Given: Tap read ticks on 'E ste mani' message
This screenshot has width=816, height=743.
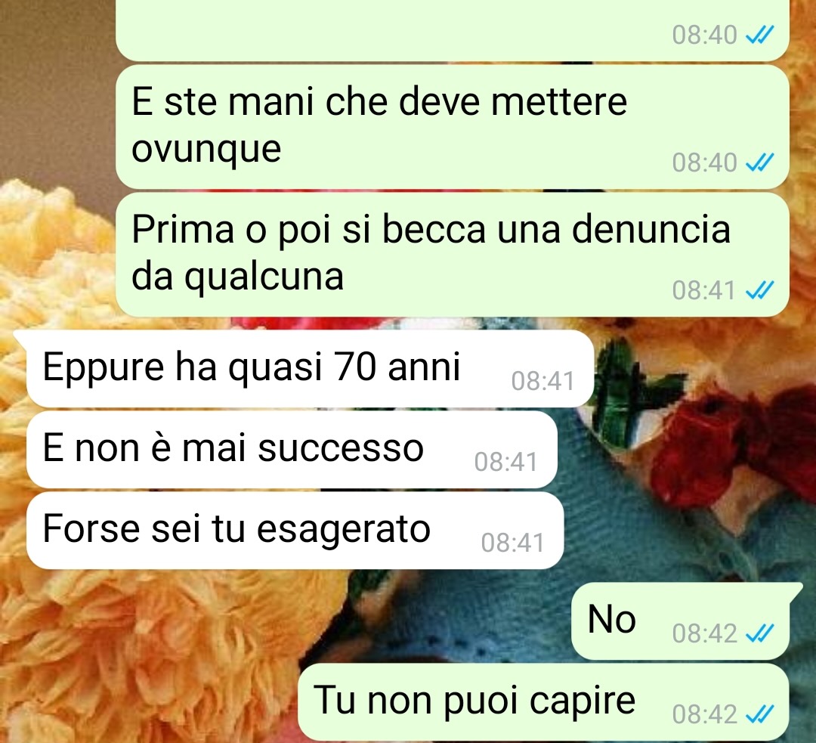Looking at the screenshot, I should click(760, 163).
